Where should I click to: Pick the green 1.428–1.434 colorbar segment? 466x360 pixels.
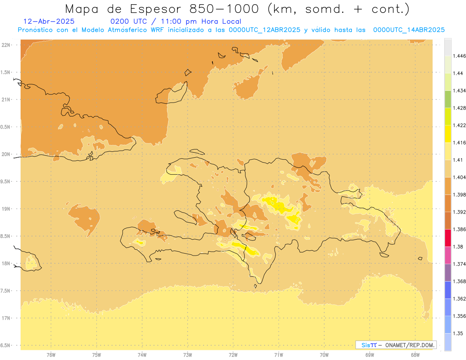point(448,99)
